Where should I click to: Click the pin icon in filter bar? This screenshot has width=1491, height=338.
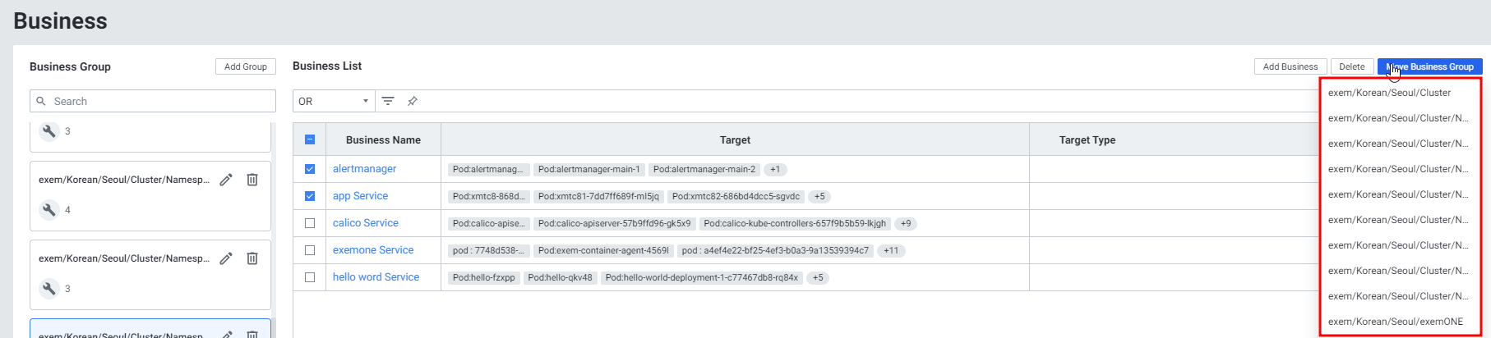tap(413, 101)
